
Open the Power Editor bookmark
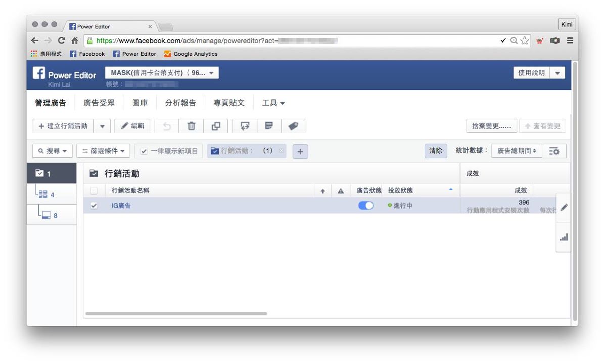pos(134,54)
